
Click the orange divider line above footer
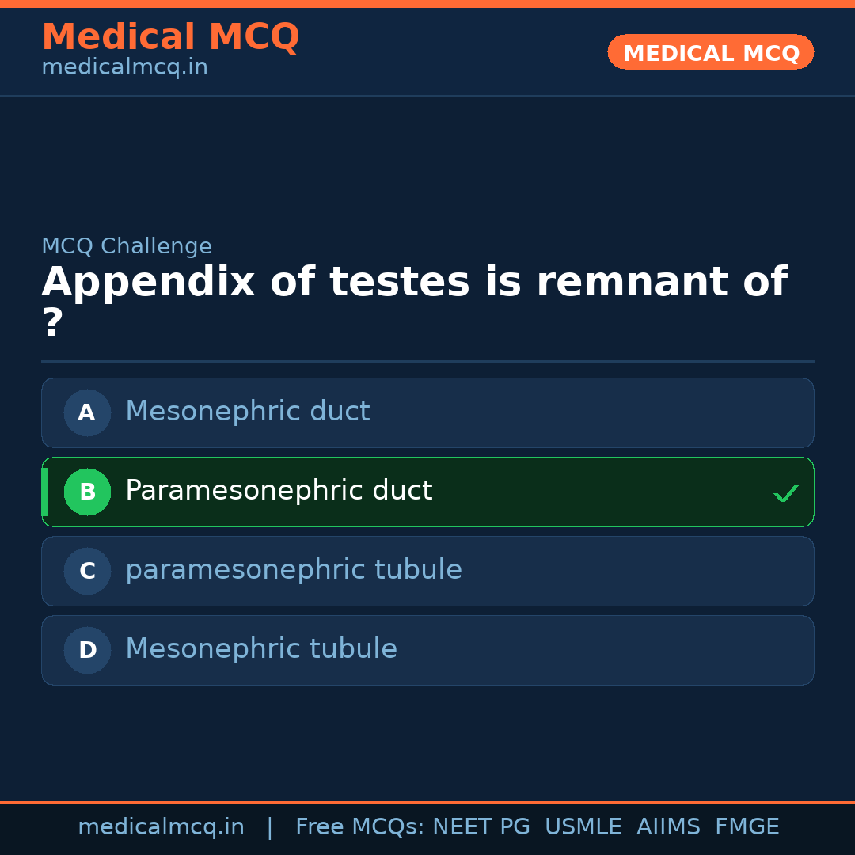(x=427, y=801)
